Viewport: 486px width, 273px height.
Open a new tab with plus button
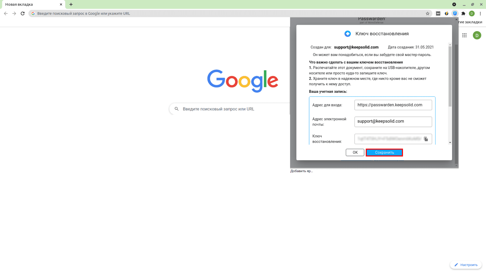click(71, 4)
